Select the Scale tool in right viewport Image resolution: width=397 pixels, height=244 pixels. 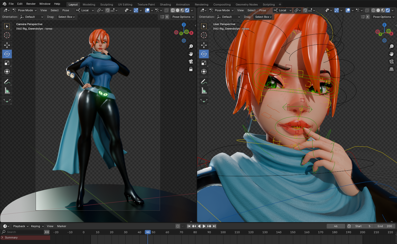tap(204, 63)
